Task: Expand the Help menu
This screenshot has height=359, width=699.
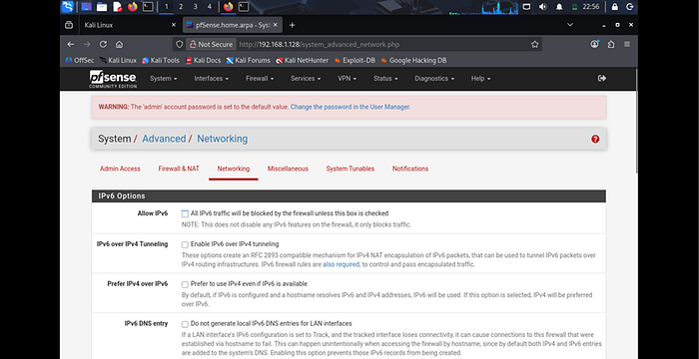Action: (x=480, y=79)
